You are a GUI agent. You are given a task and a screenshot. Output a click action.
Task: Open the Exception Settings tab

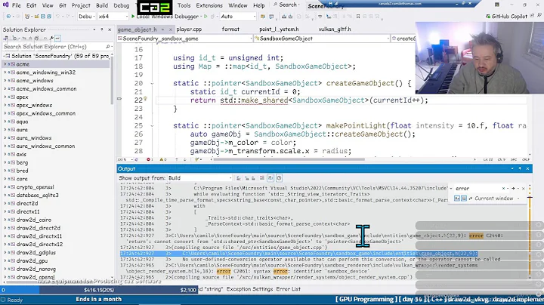coord(249,289)
